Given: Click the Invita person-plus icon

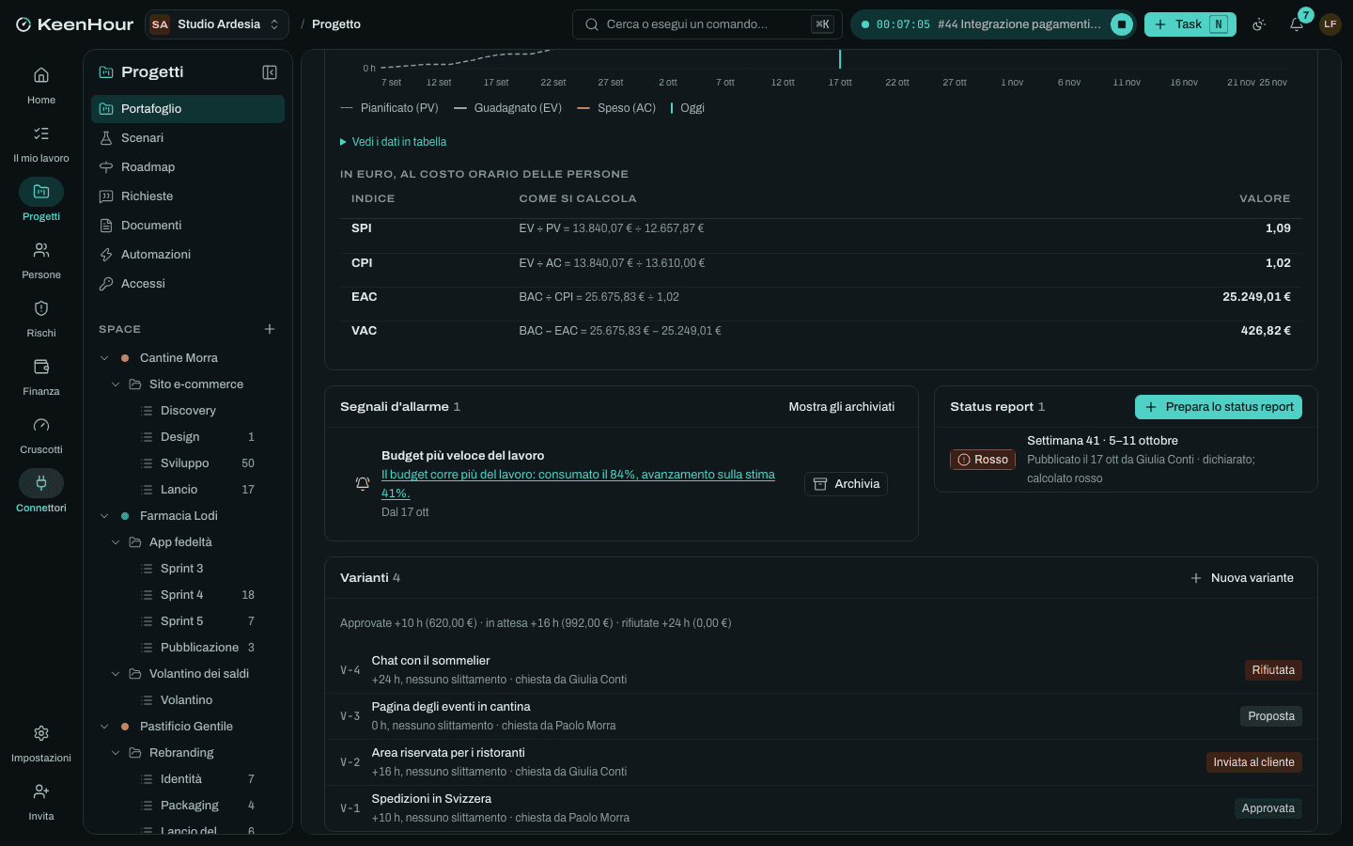Looking at the screenshot, I should coord(41,791).
